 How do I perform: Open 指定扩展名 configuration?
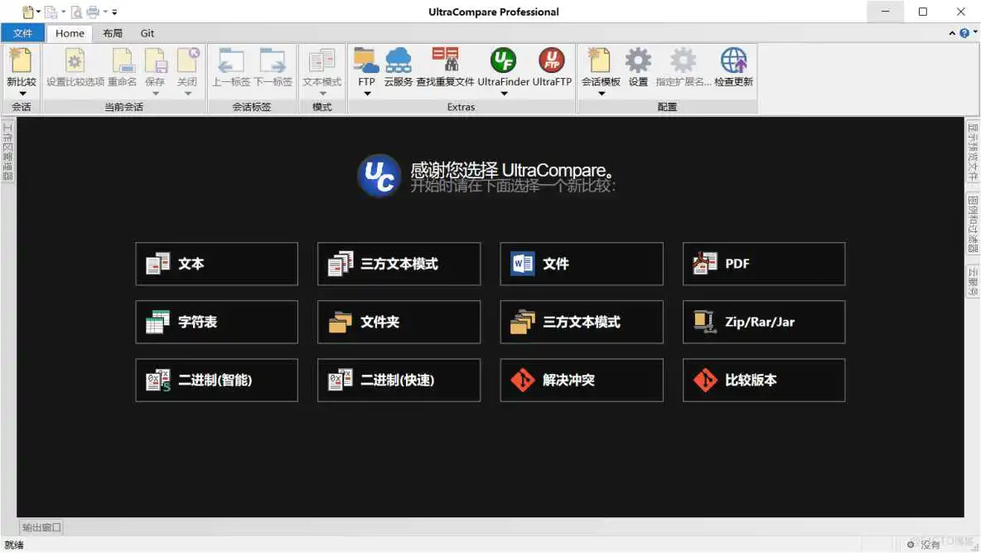683,66
